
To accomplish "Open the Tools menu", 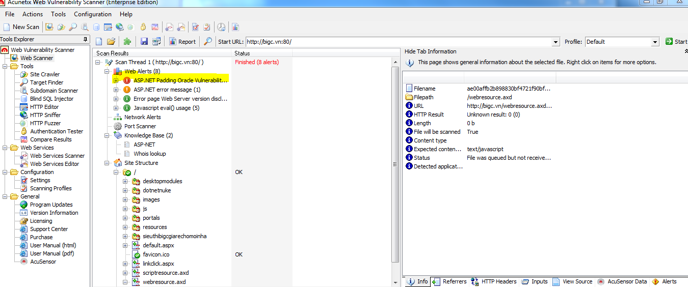I will pos(59,14).
